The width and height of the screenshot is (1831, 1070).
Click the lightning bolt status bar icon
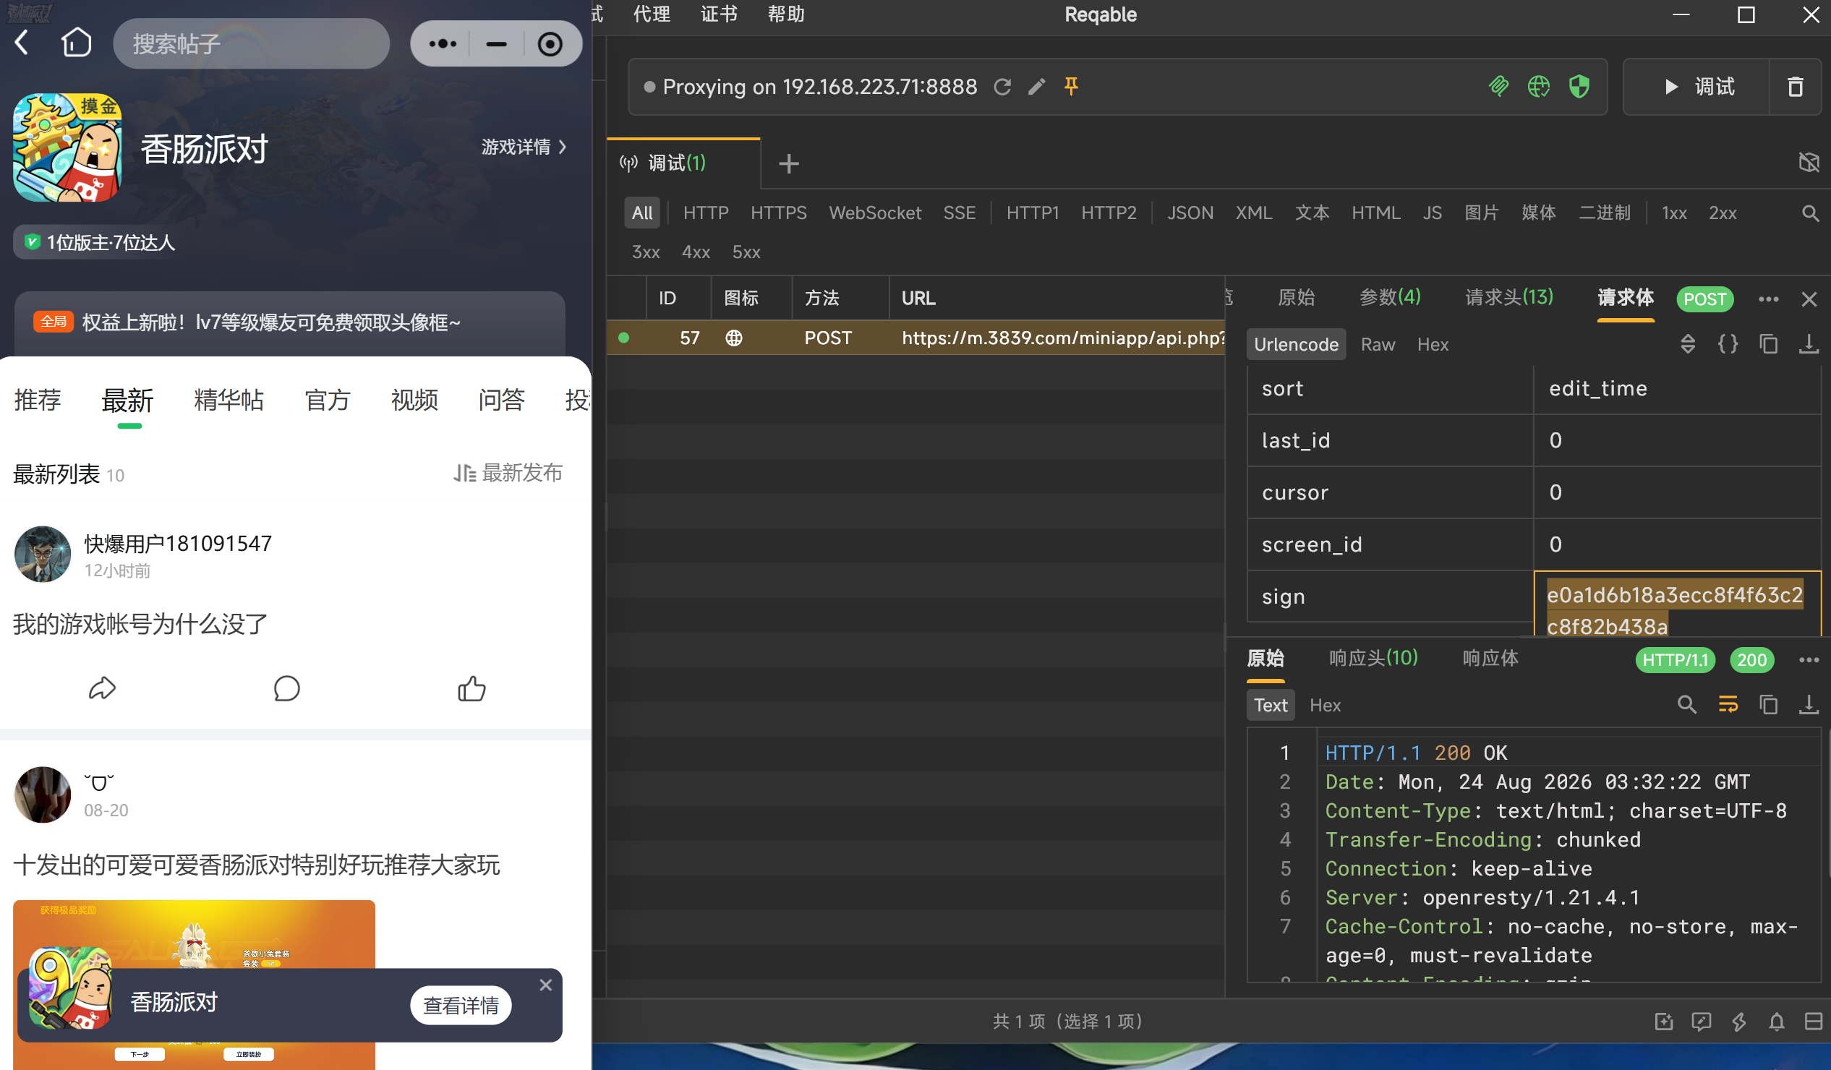1738,1022
